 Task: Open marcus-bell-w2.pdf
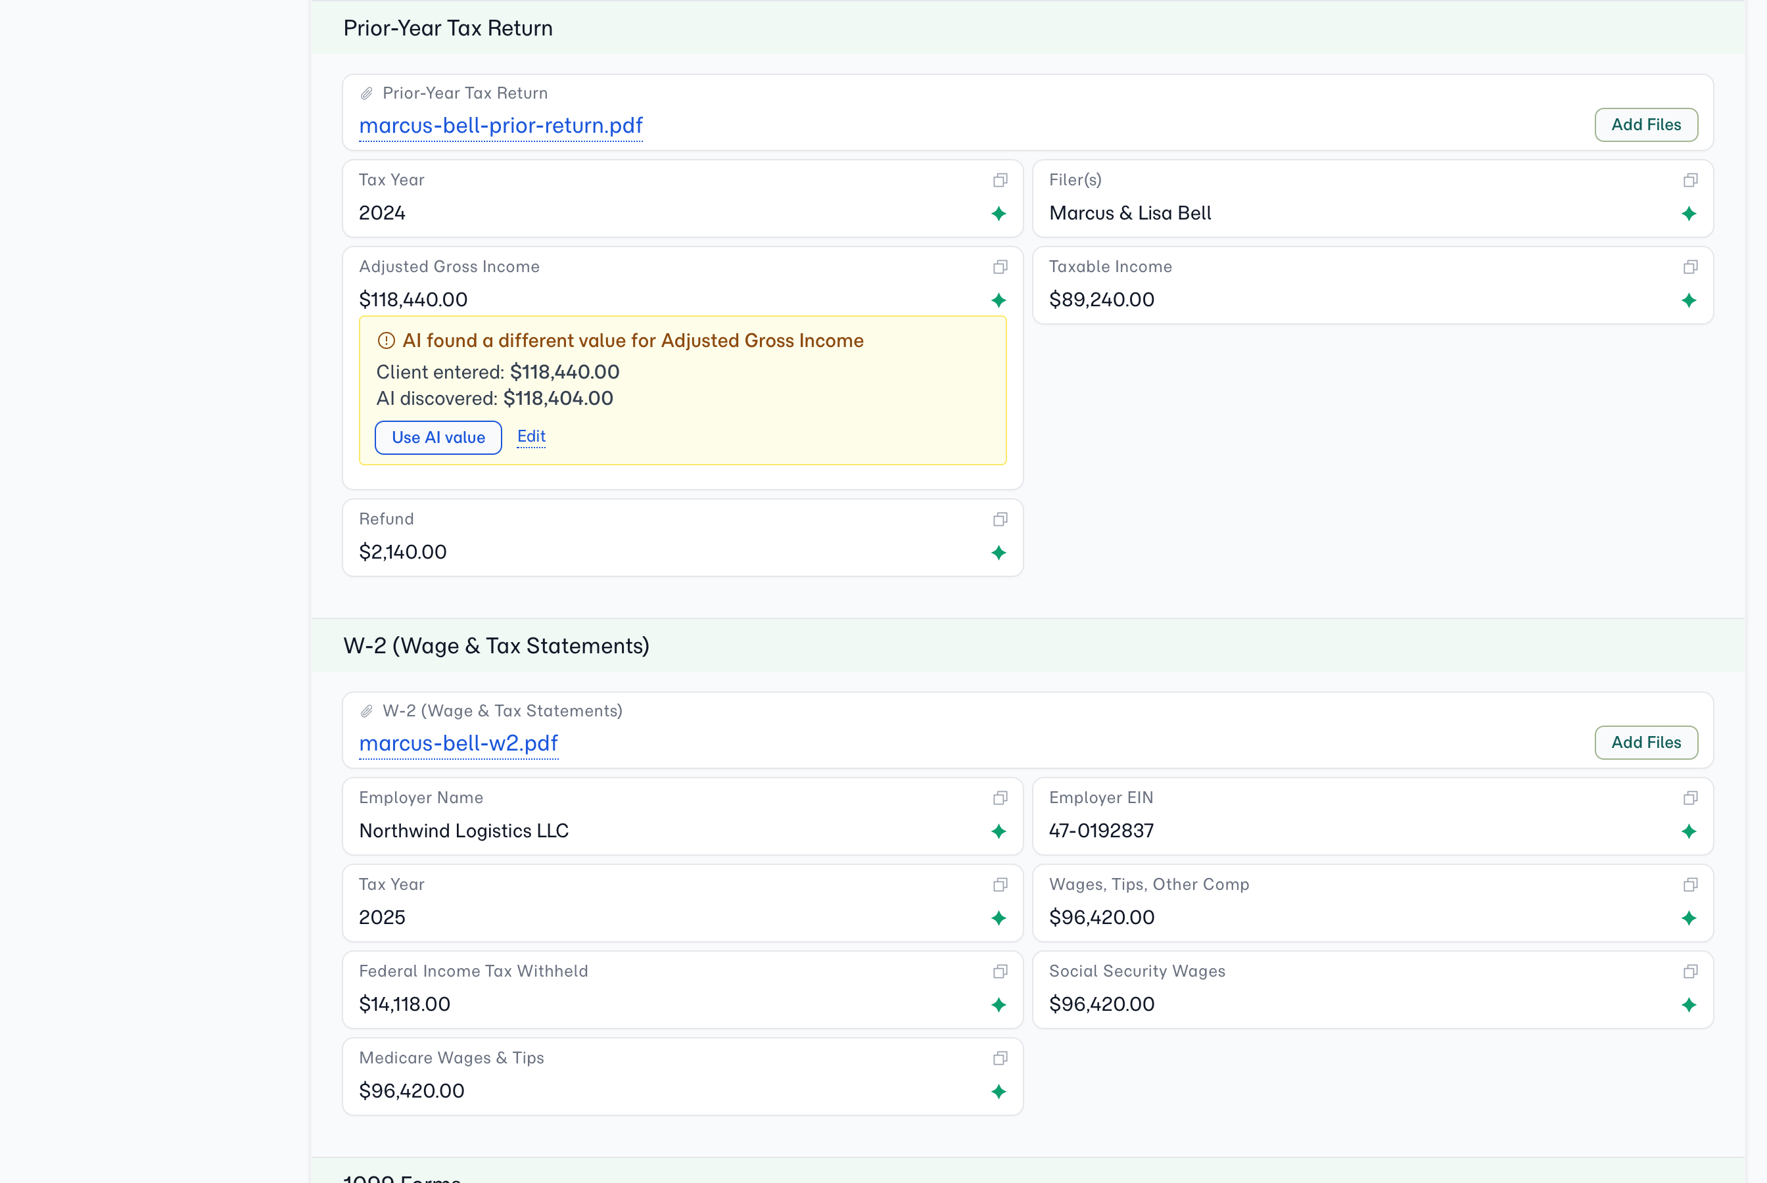pyautogui.click(x=459, y=743)
